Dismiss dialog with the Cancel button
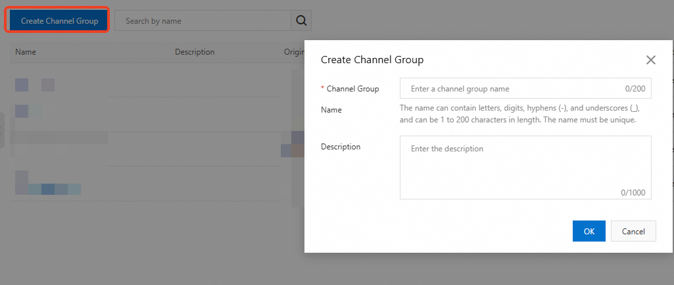The width and height of the screenshot is (674, 285). coord(633,231)
